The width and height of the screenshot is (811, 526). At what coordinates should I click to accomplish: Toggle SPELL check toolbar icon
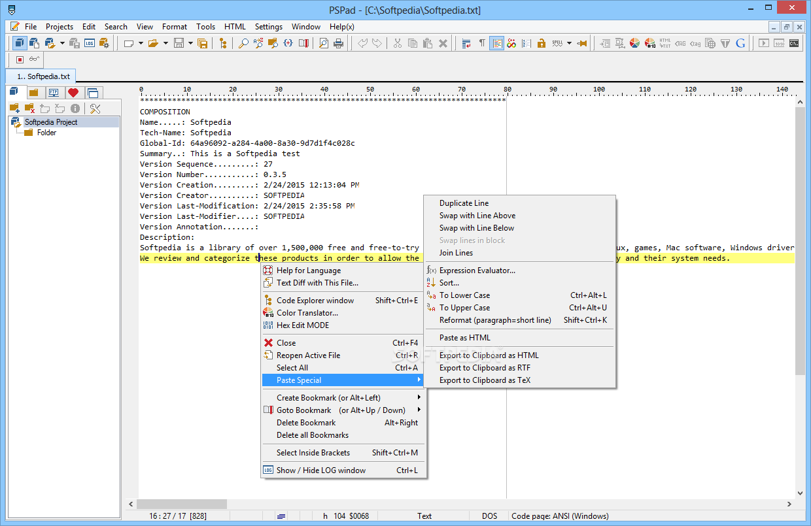pyautogui.click(x=557, y=43)
